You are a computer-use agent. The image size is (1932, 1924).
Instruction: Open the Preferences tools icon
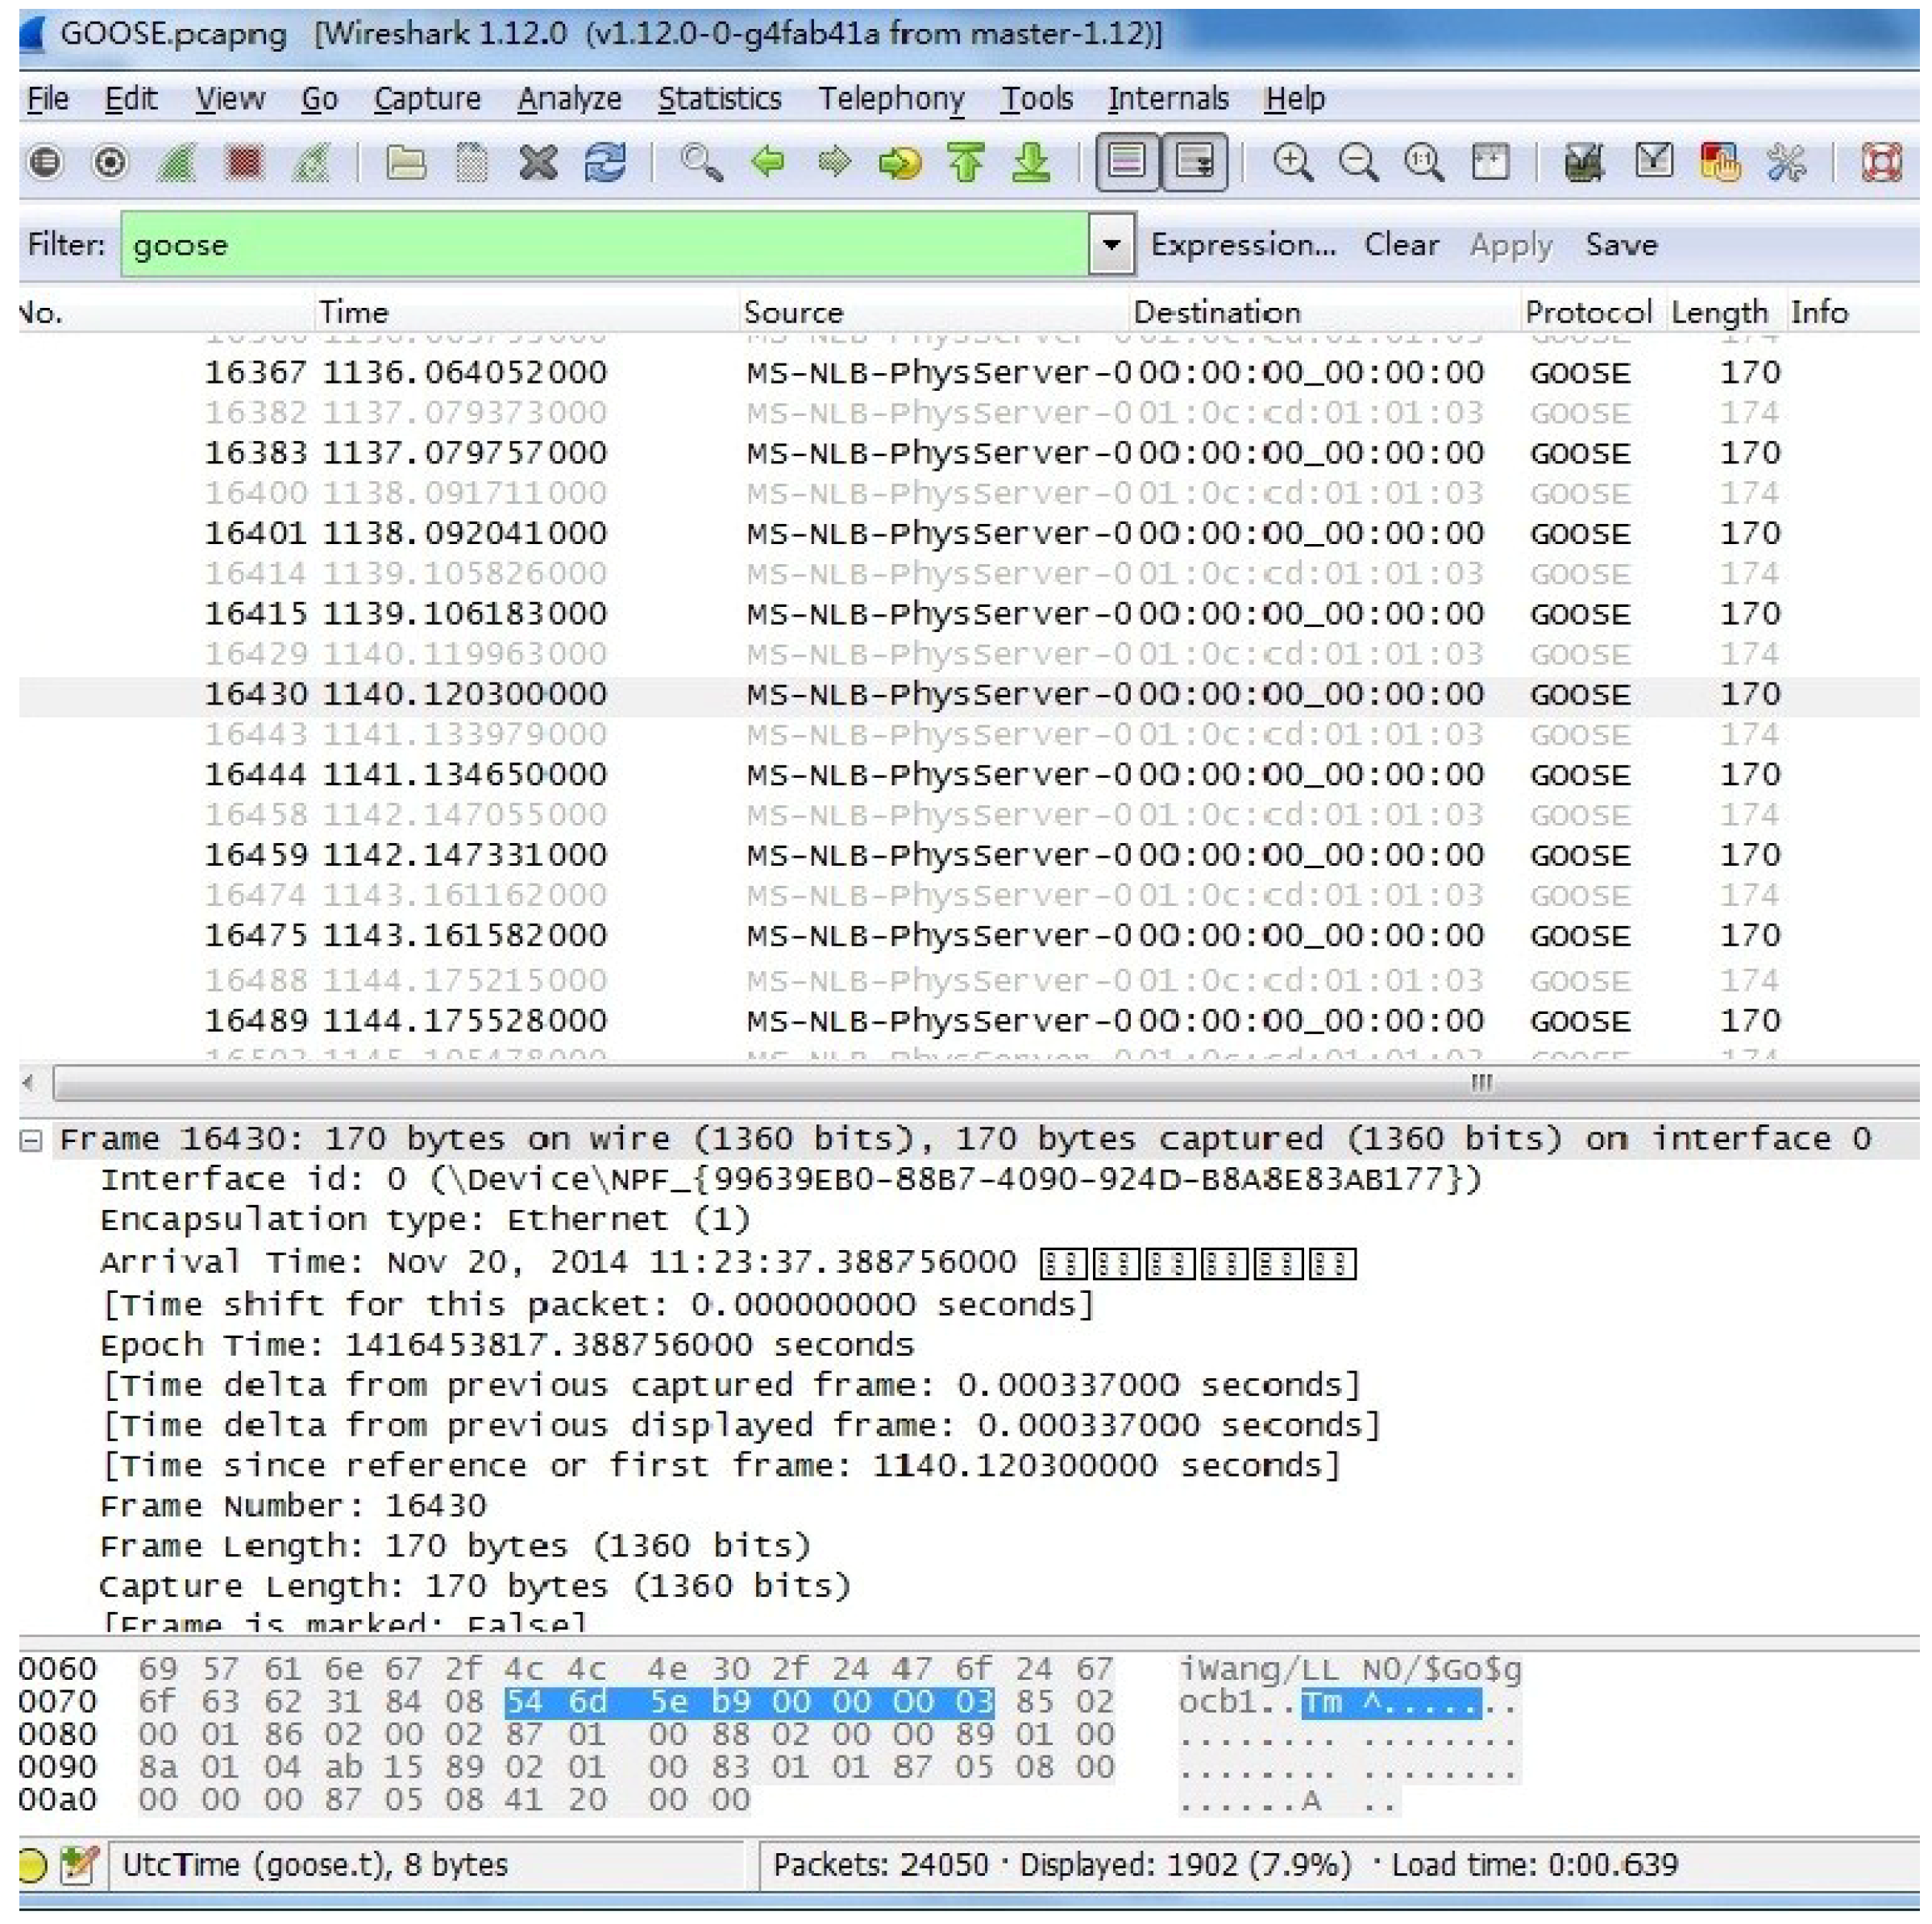point(1786,162)
